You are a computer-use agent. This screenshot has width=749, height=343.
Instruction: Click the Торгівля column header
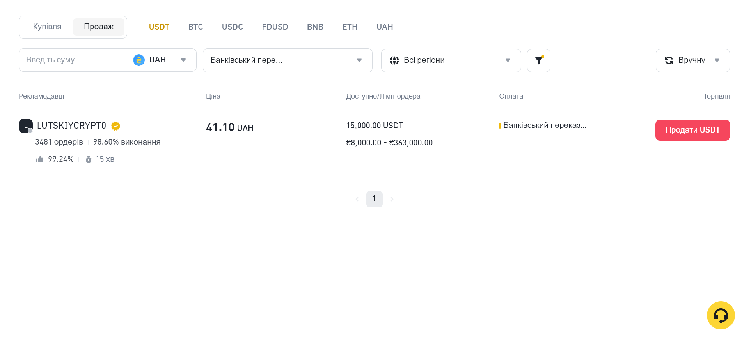717,96
